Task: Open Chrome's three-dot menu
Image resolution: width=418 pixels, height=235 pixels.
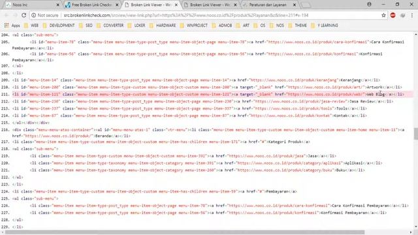Action: (412, 15)
